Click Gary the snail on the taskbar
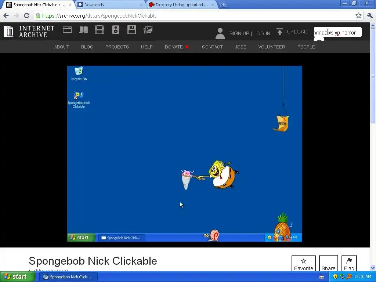The width and height of the screenshot is (376, 282). (x=211, y=235)
